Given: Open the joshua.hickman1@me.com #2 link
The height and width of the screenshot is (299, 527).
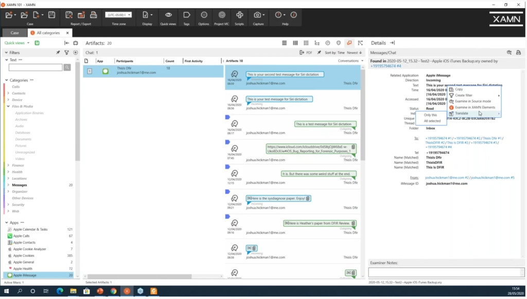Looking at the screenshot, I should (447, 178).
